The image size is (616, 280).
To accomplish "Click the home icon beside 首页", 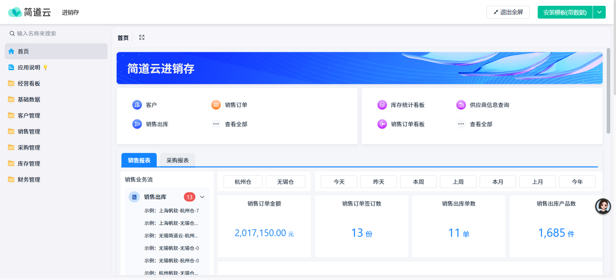I will pyautogui.click(x=11, y=51).
